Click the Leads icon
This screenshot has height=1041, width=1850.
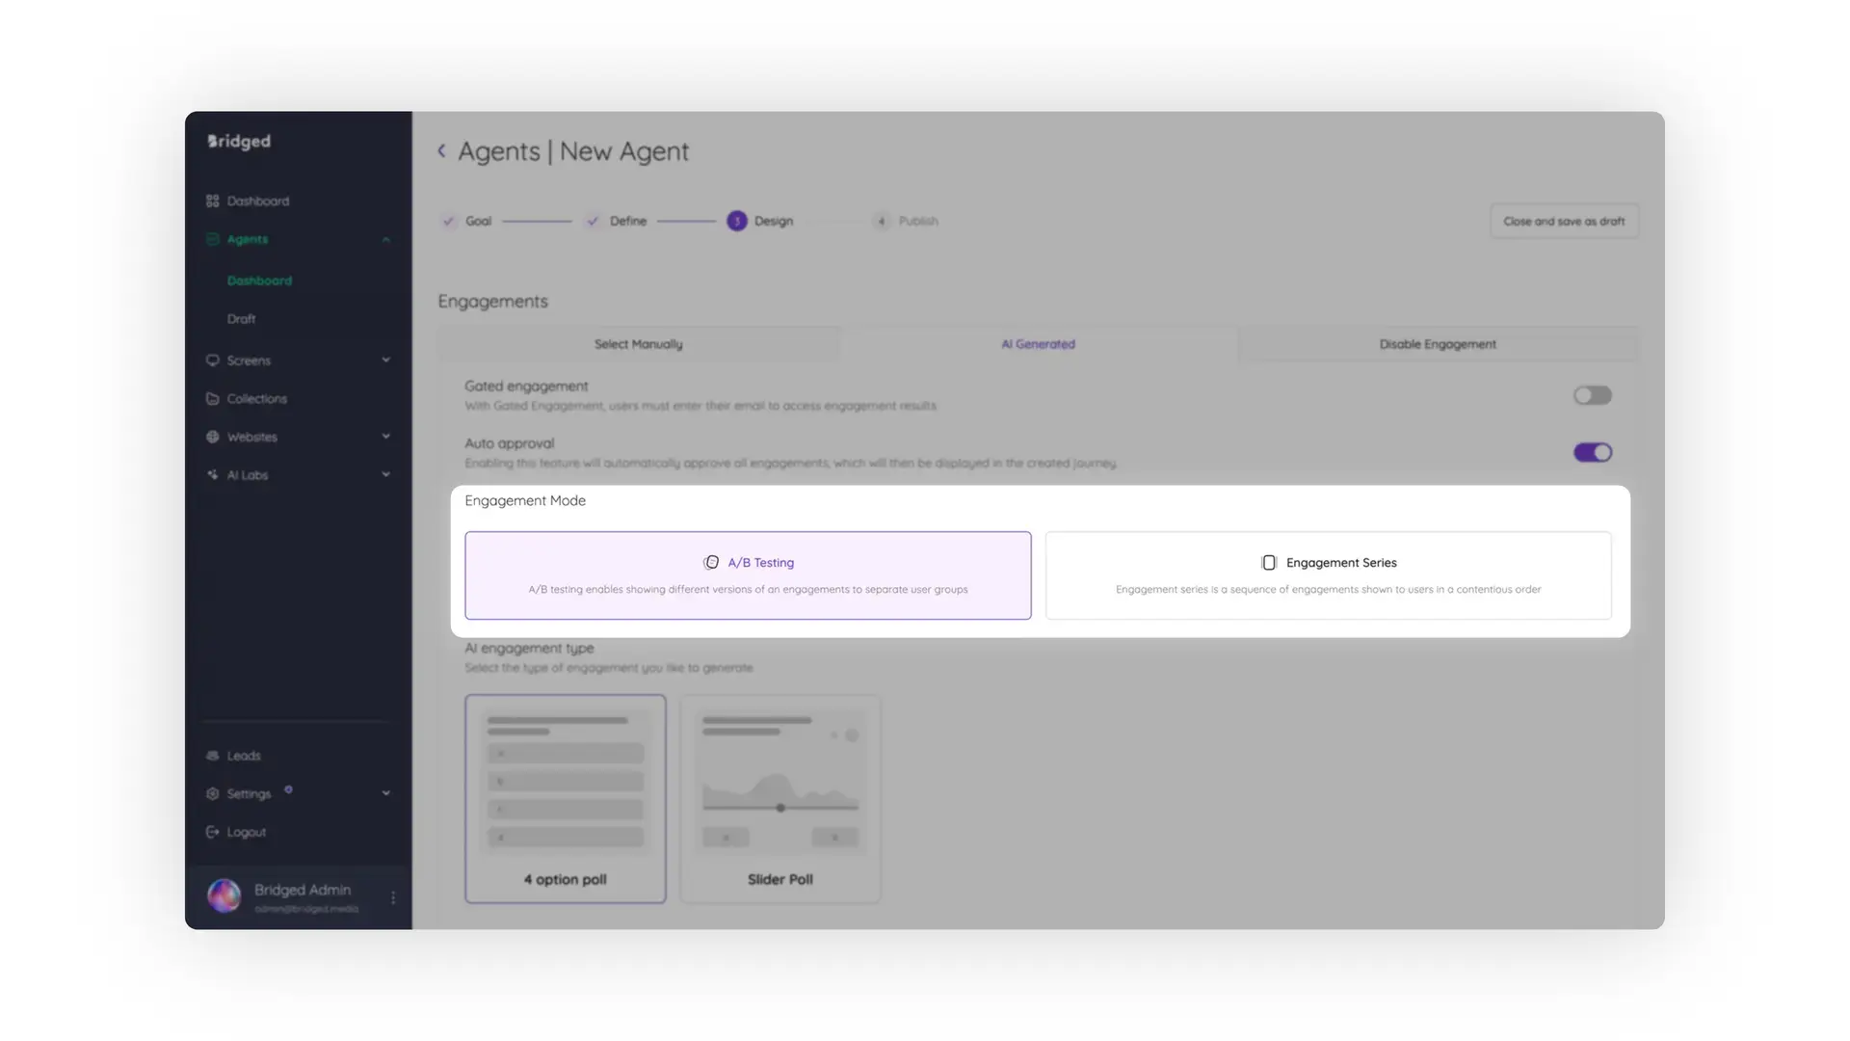213,755
